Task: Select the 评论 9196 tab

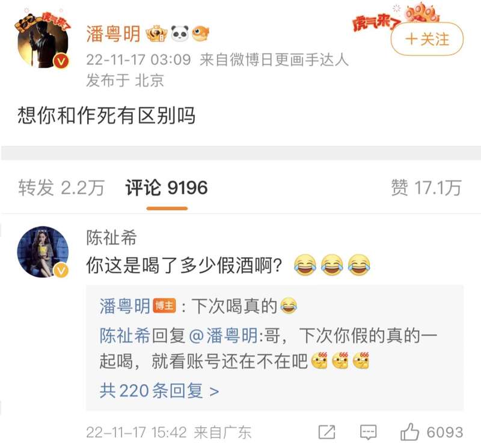Action: pyautogui.click(x=167, y=188)
